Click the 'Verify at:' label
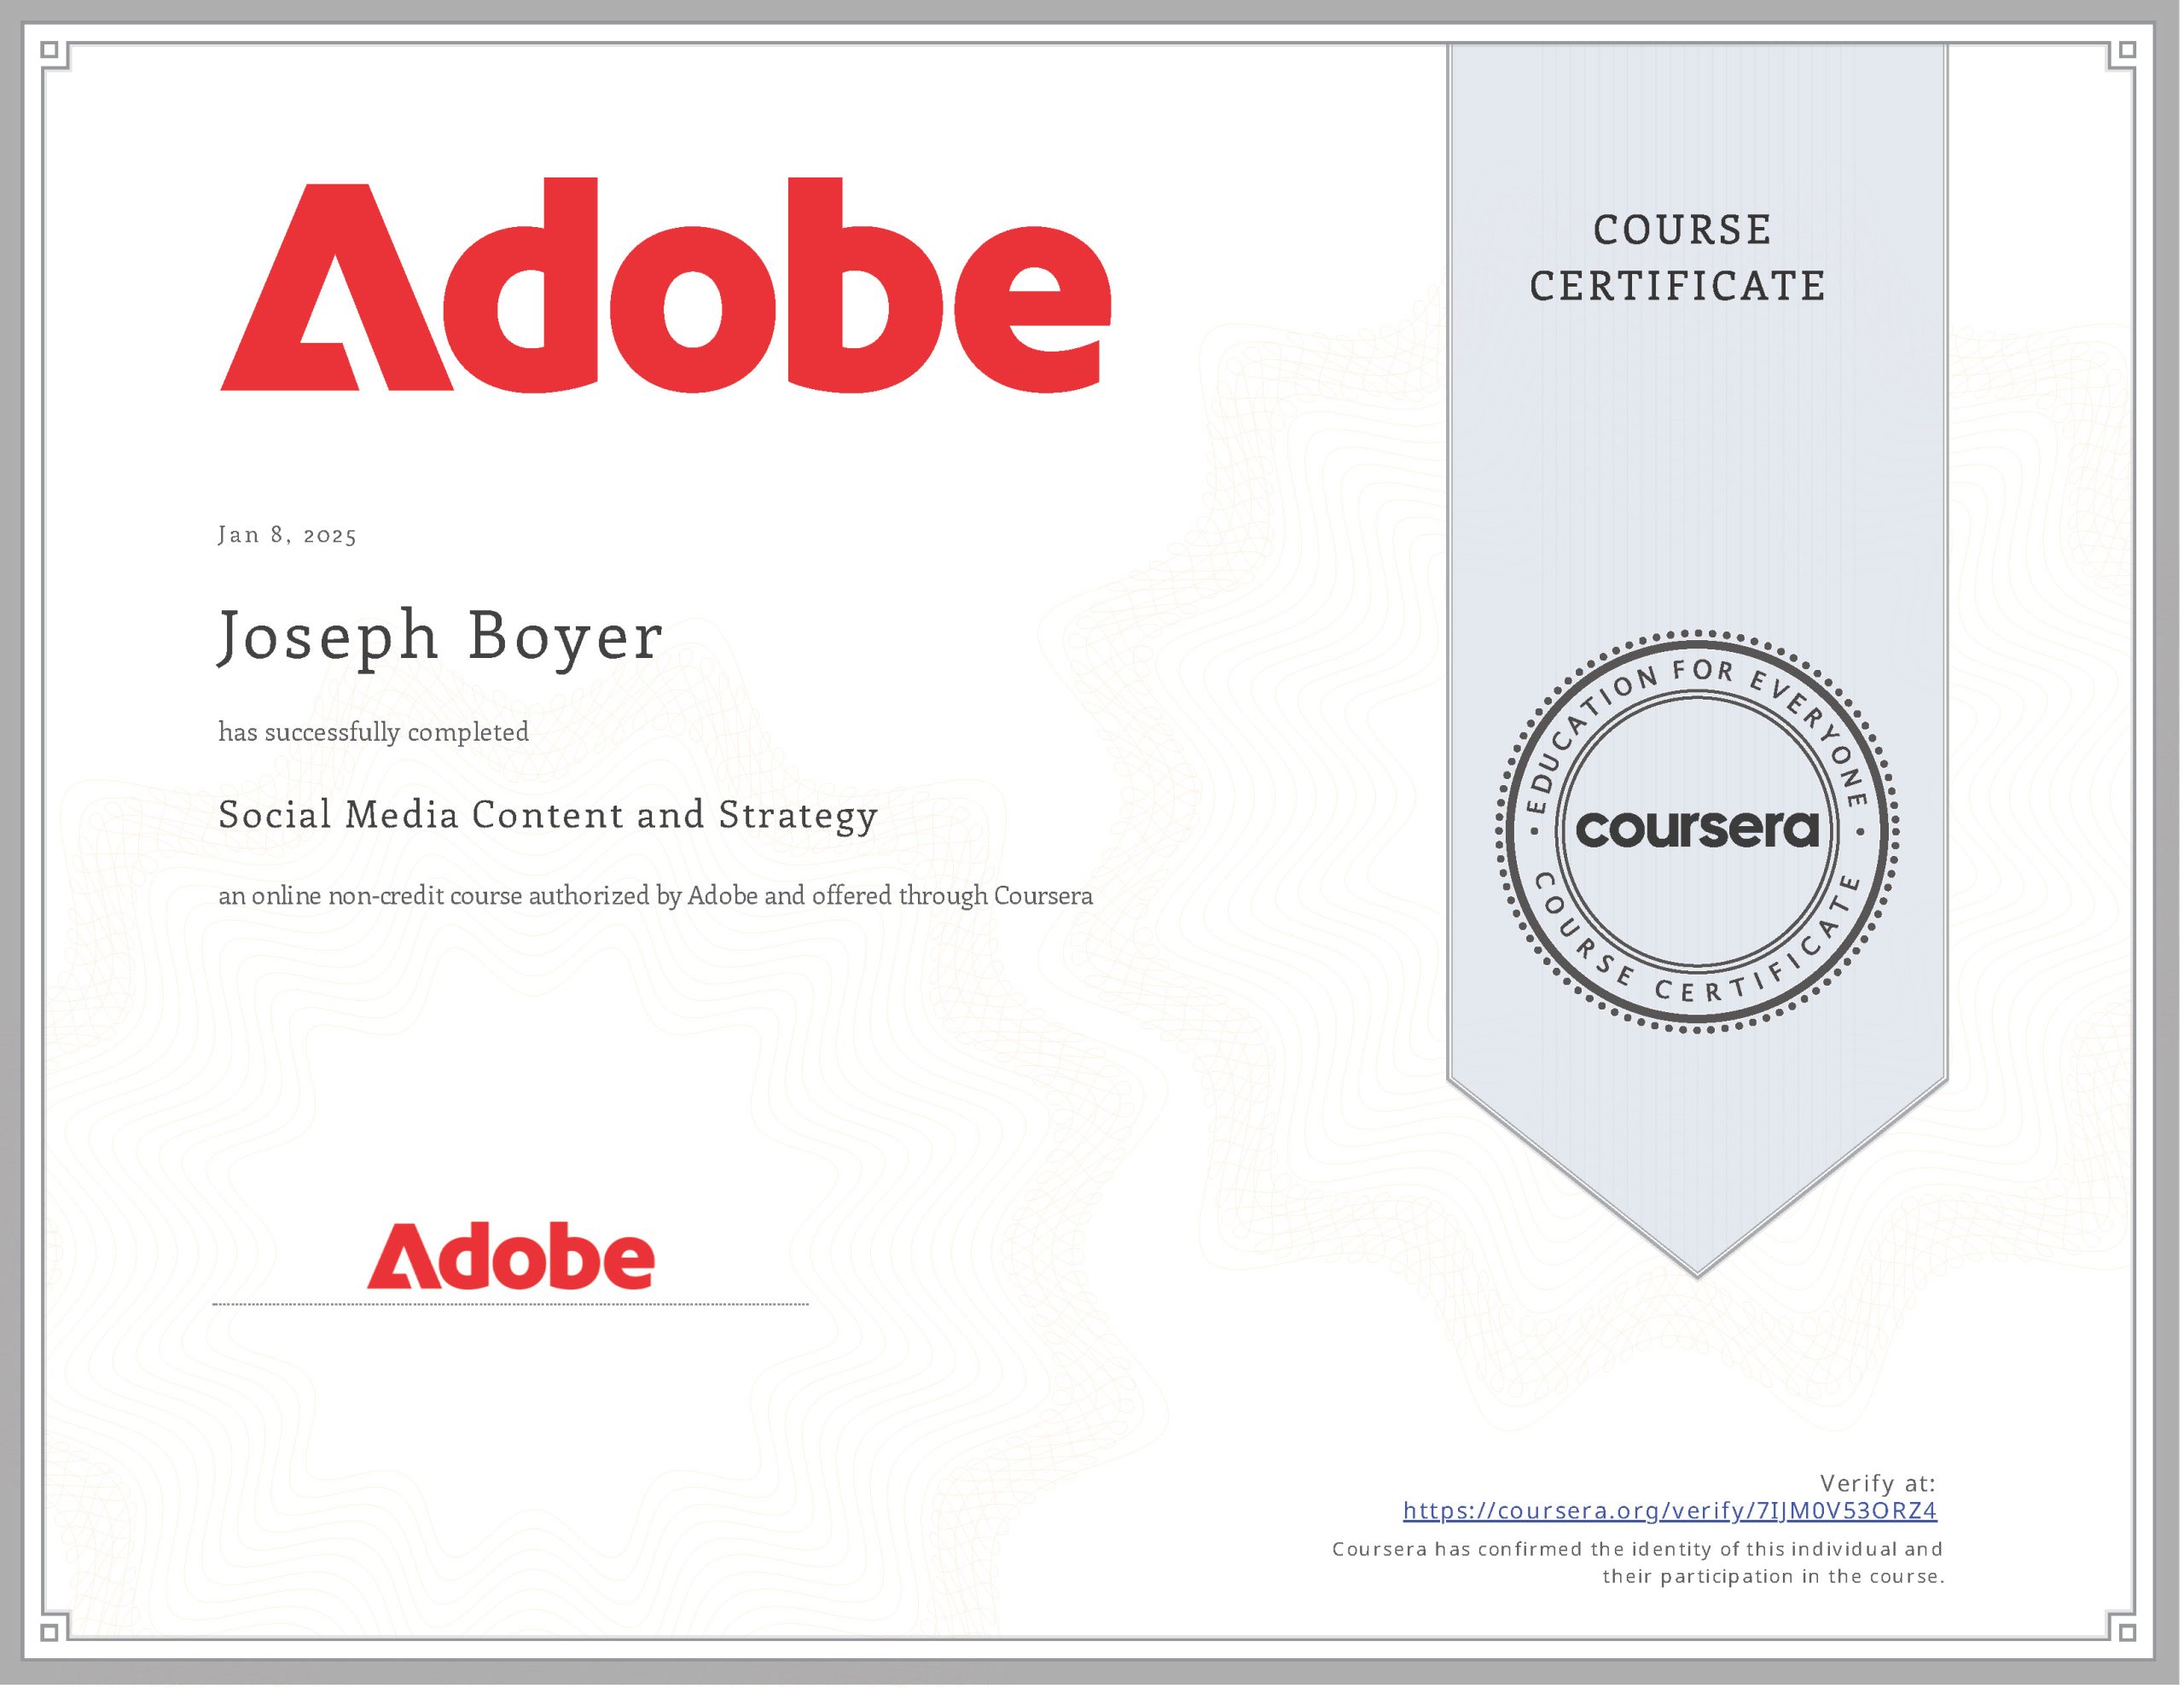The width and height of the screenshot is (2184, 1688). [x=1877, y=1483]
